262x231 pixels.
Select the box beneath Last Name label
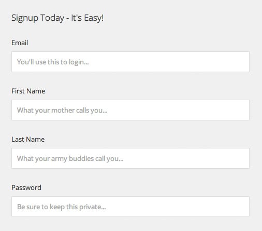130,158
